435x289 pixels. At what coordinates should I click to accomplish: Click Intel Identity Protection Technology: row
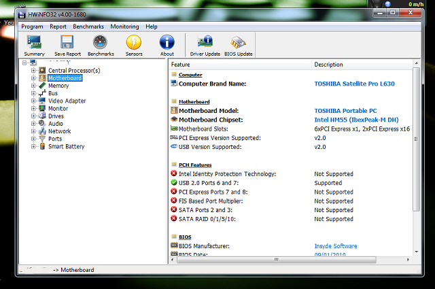290,174
